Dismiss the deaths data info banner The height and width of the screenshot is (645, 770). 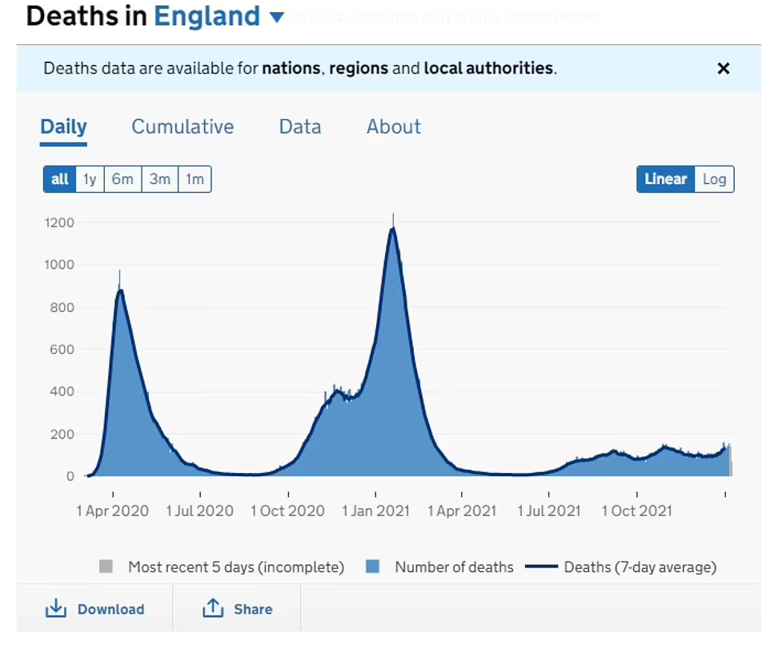click(x=724, y=68)
